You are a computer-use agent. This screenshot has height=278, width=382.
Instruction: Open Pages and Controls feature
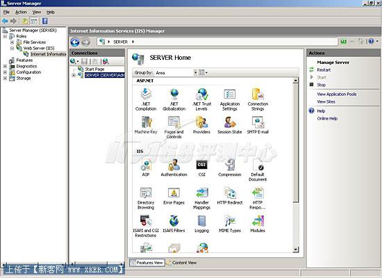tap(174, 127)
